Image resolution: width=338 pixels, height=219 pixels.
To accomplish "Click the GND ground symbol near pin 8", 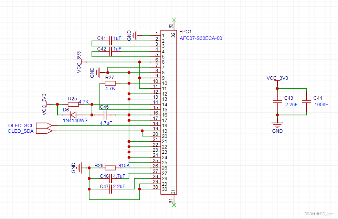I will 98,72.
